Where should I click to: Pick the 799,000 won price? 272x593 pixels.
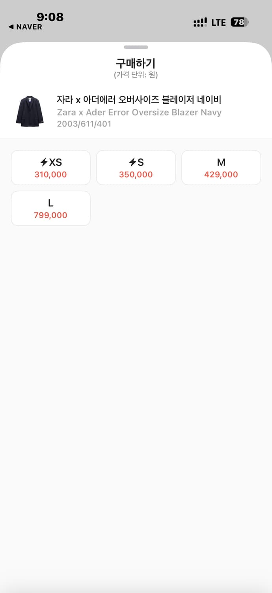[50, 215]
